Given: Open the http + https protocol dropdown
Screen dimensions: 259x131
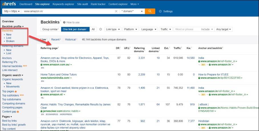Looking at the screenshot, I should point(12,11).
